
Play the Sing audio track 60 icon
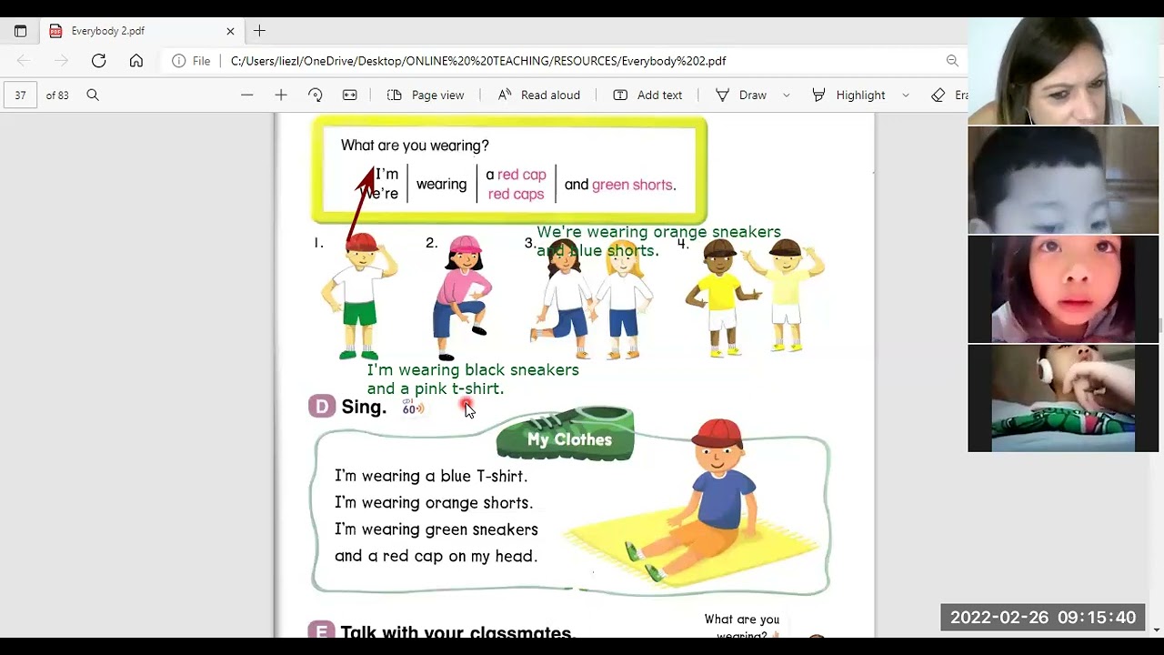[x=413, y=407]
